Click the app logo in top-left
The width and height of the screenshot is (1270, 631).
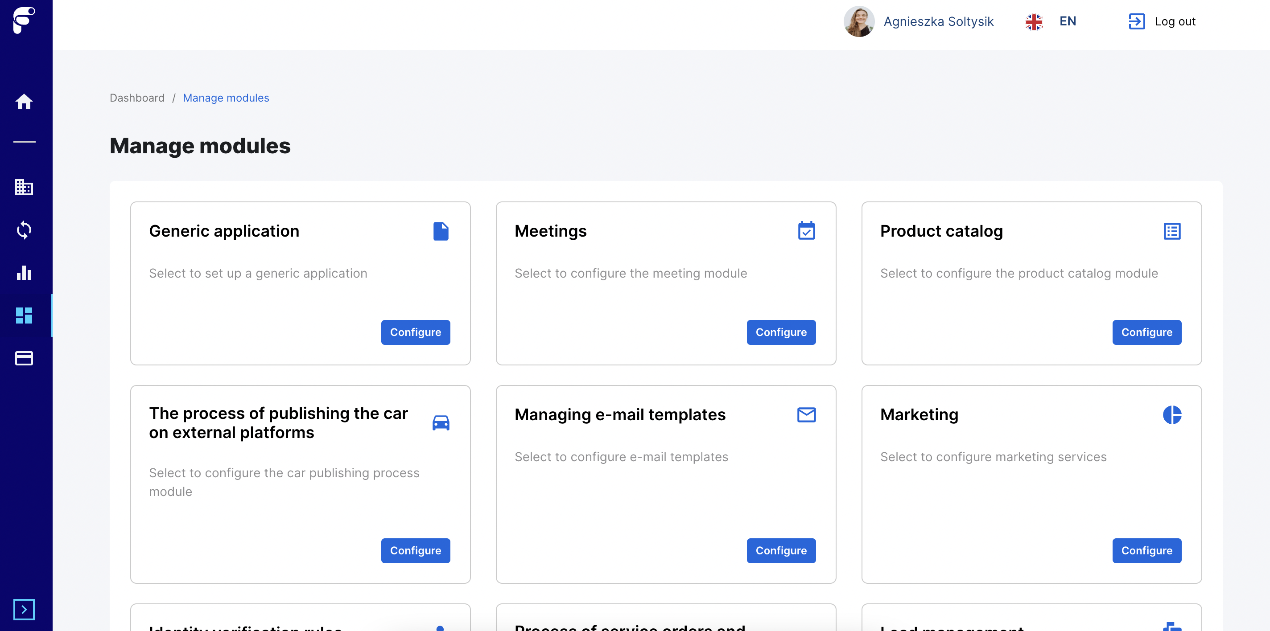pyautogui.click(x=24, y=20)
